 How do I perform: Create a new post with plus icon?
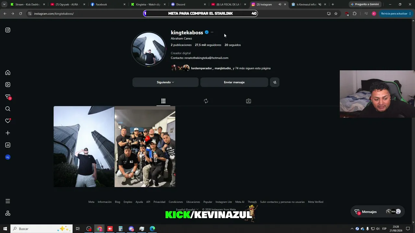[8, 133]
